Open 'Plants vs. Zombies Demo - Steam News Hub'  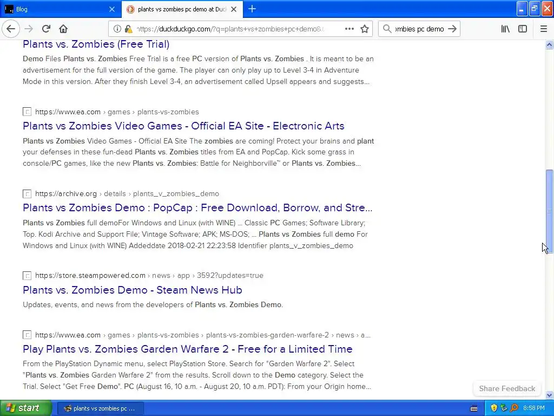pyautogui.click(x=132, y=290)
